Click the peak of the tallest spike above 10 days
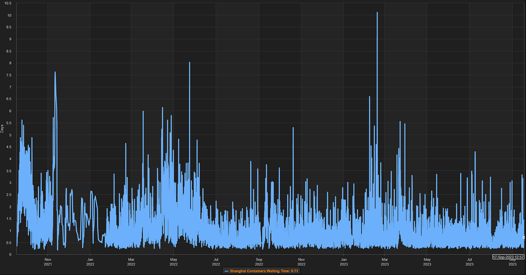 pyautogui.click(x=377, y=13)
